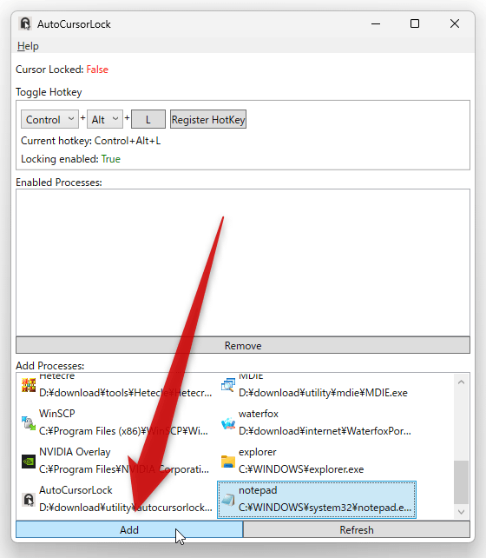Click the Register HotKey button
486x558 pixels.
[x=208, y=120]
